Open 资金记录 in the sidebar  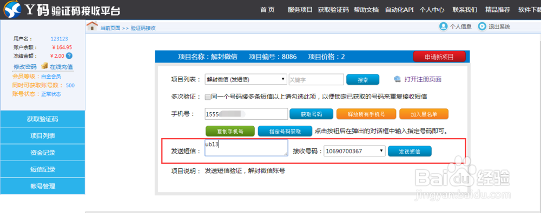point(42,153)
